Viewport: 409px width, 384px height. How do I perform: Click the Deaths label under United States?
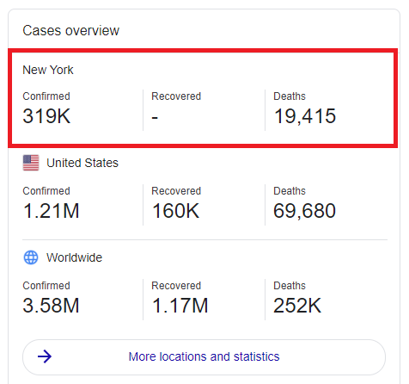coord(290,191)
